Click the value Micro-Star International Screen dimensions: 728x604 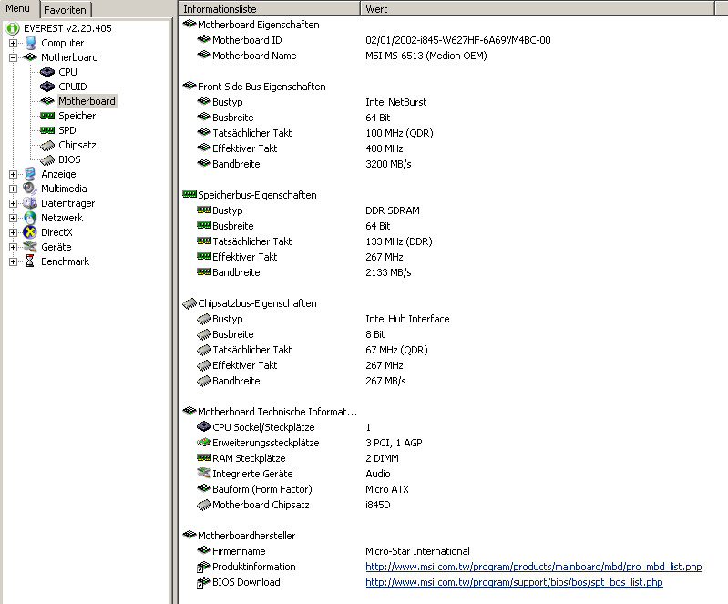pos(417,550)
